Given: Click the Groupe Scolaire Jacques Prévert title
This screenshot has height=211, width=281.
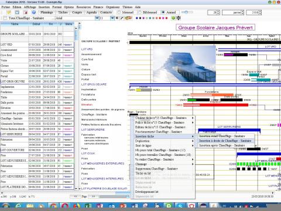Looking at the screenshot, I should (x=215, y=28).
